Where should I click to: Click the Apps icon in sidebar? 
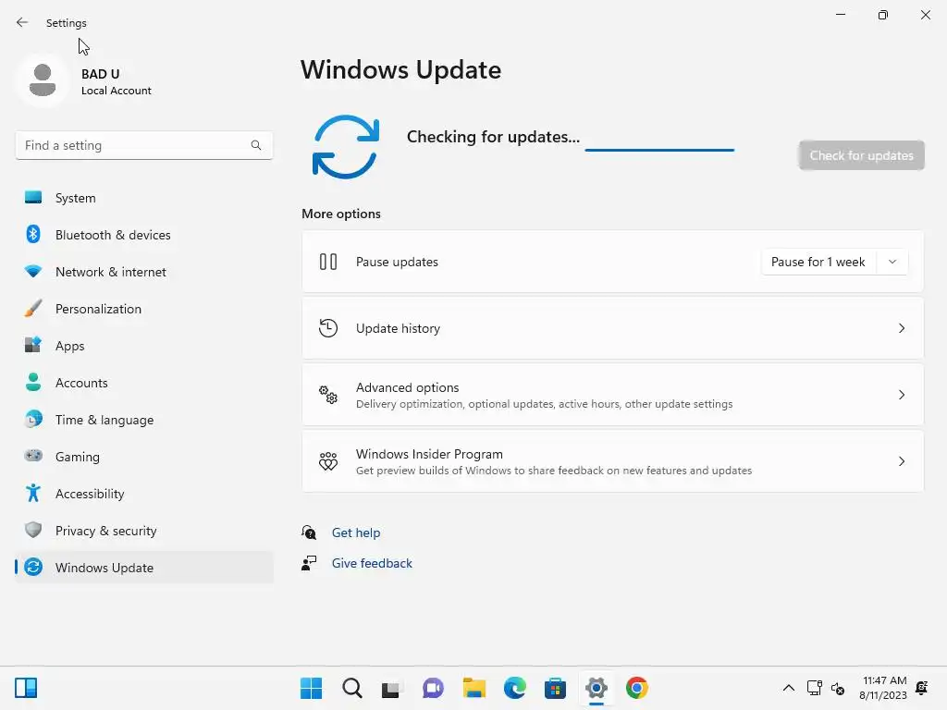[x=33, y=346]
